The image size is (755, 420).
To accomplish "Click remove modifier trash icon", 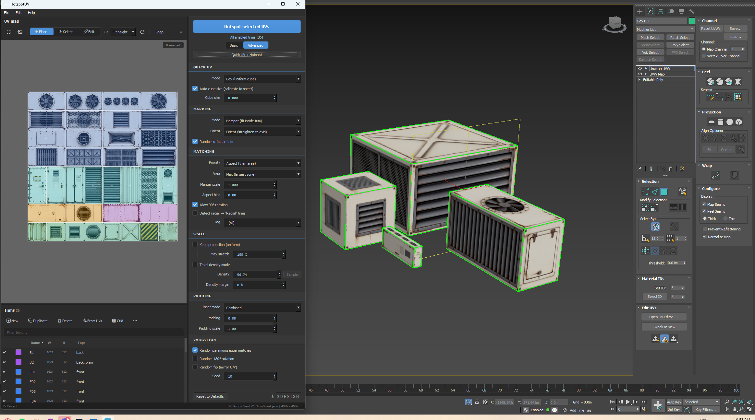I will point(671,169).
